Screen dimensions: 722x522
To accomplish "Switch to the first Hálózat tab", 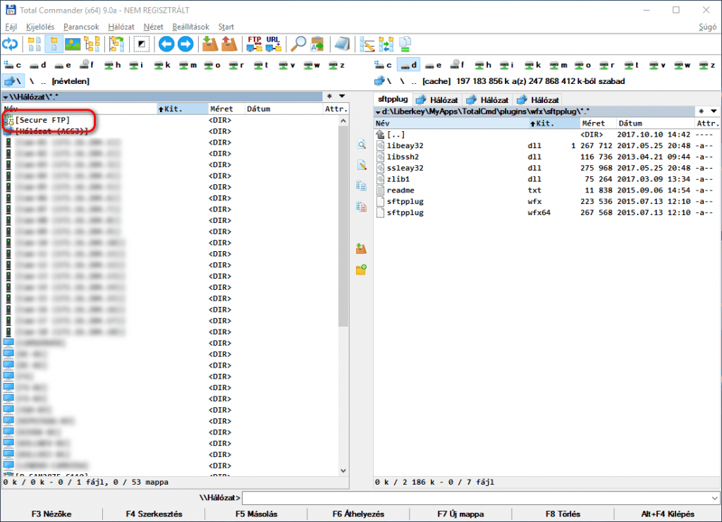I will tap(437, 99).
